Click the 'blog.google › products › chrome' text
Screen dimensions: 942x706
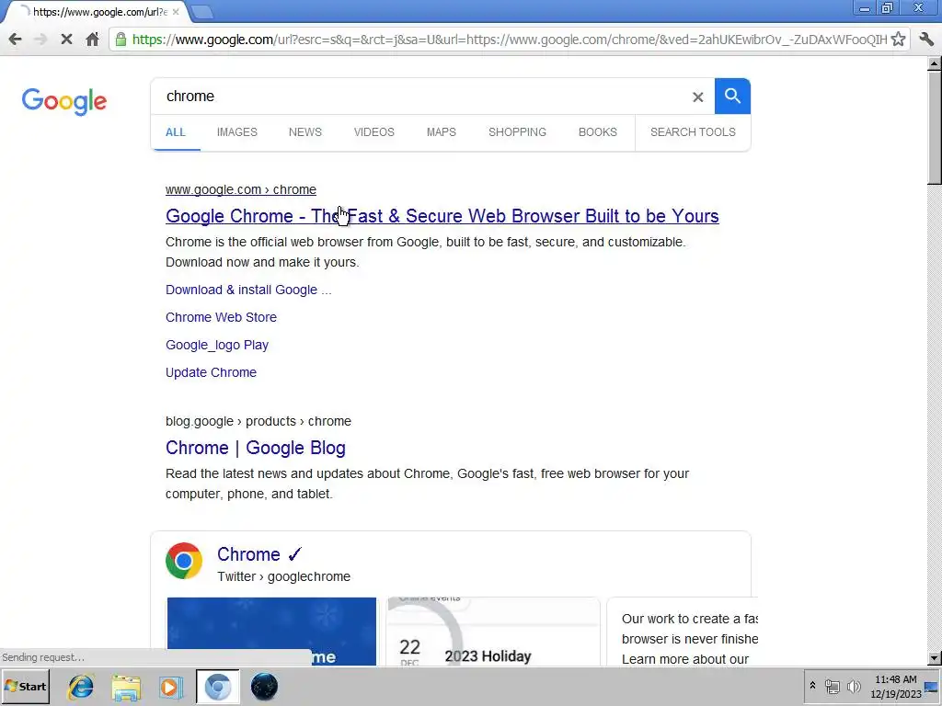(258, 421)
